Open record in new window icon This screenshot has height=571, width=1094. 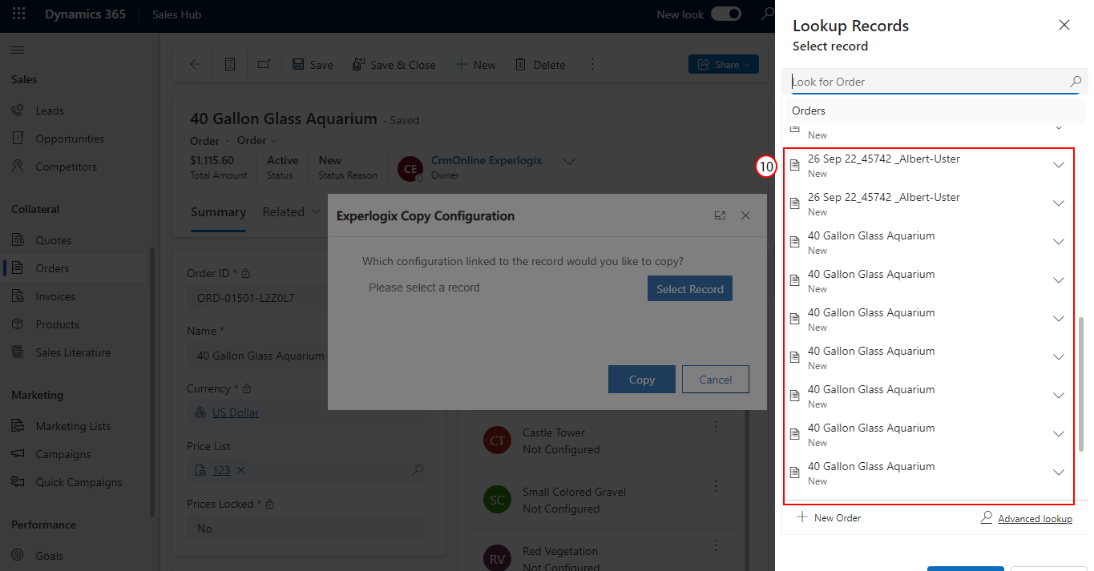point(264,65)
